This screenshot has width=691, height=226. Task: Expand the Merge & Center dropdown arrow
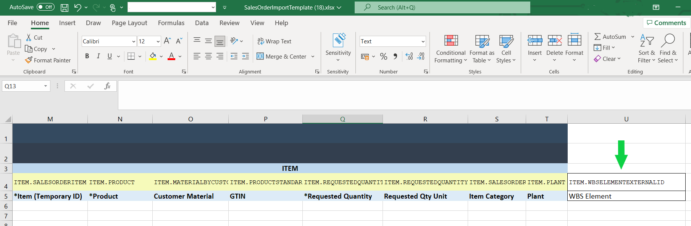313,56
